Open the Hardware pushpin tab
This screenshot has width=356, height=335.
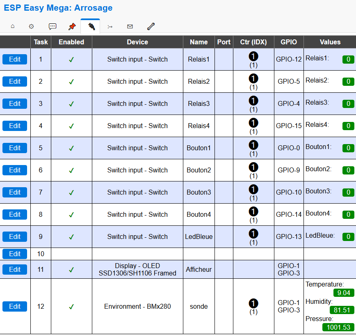pyautogui.click(x=72, y=26)
